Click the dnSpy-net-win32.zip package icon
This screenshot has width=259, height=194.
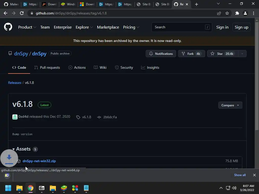click(19, 161)
